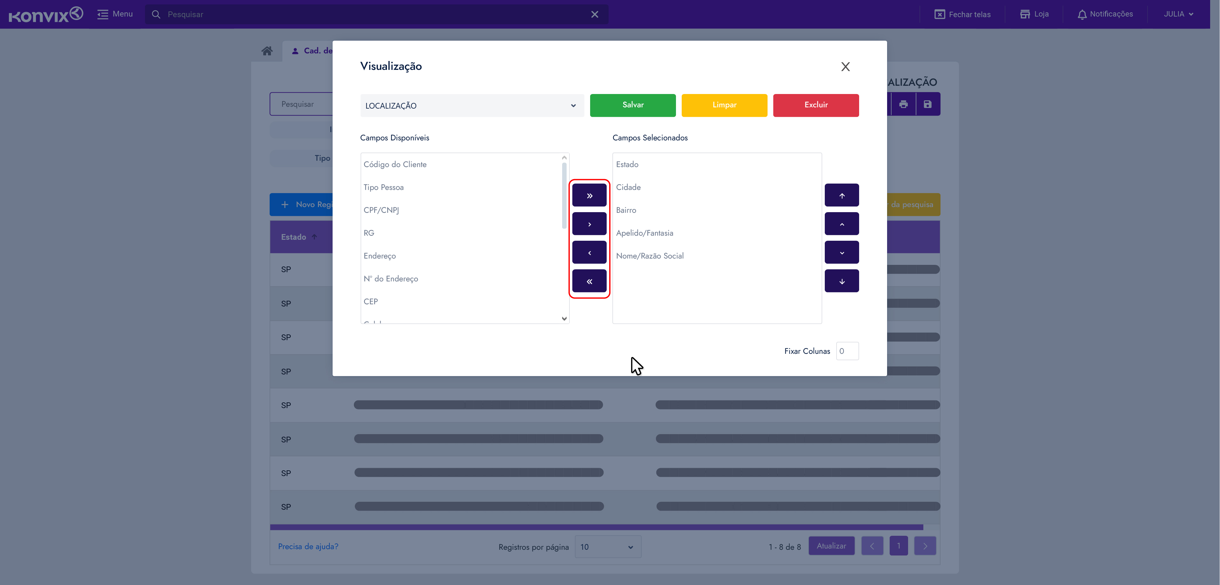This screenshot has width=1220, height=585.
Task: Click the home icon tab
Action: 267,50
